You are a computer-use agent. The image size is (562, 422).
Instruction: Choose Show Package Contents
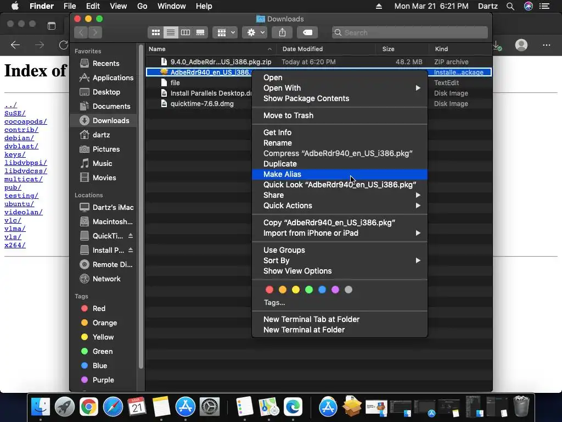pyautogui.click(x=339, y=98)
